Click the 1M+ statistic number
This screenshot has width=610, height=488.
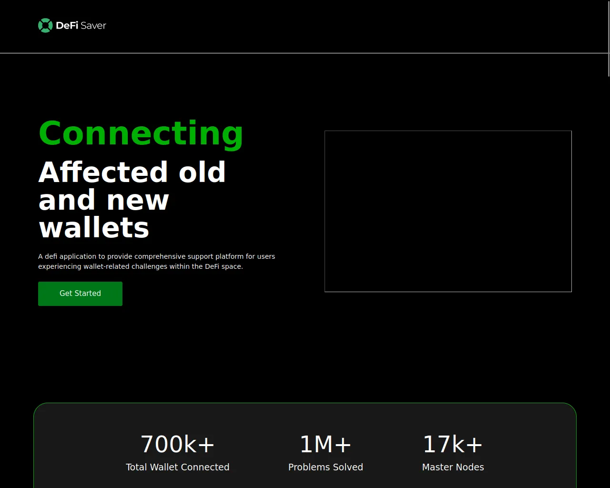pyautogui.click(x=325, y=444)
